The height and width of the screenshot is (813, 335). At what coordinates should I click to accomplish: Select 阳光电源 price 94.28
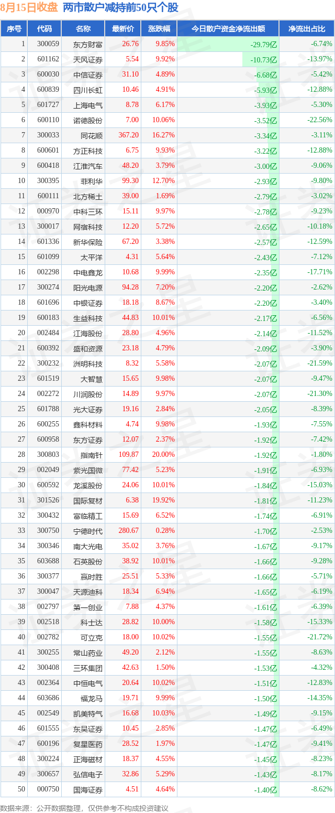coord(130,287)
